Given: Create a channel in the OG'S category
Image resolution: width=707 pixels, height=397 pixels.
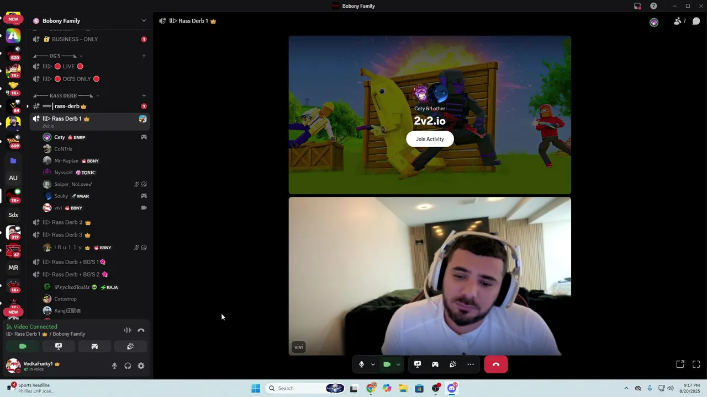Looking at the screenshot, I should (144, 56).
